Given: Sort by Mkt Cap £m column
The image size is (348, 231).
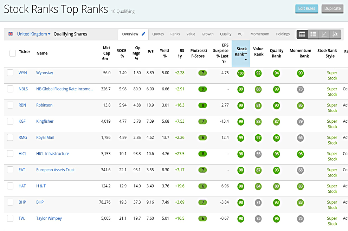Looking at the screenshot, I should click(x=106, y=53).
